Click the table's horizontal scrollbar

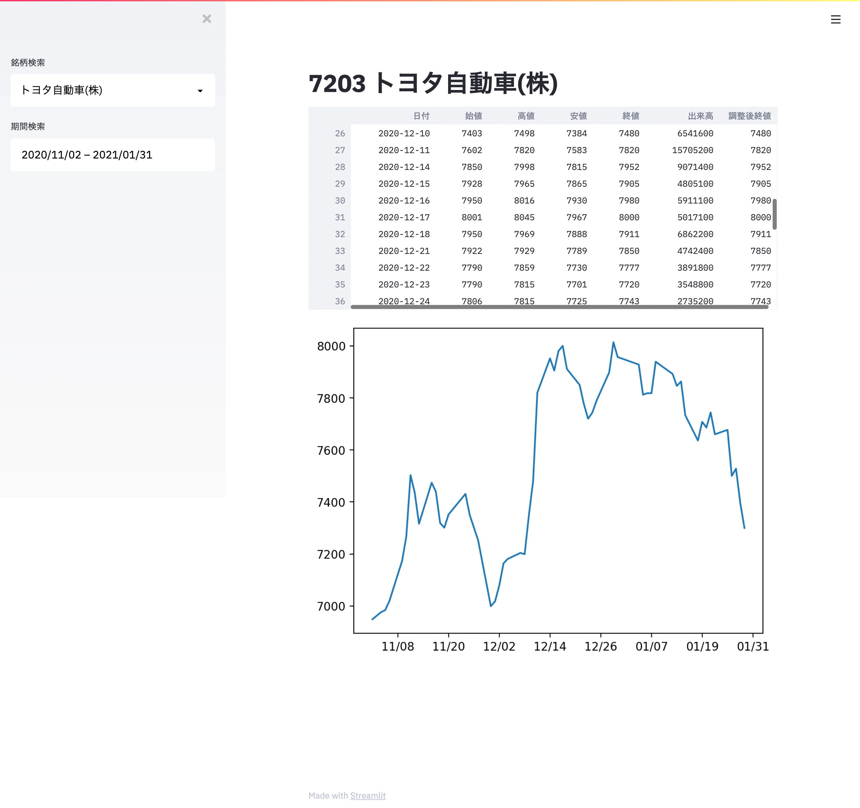559,307
